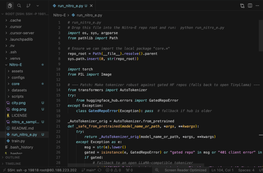Show additional views chevron in activity bar
Viewport: 263px width, 173px height.
(x=38, y=6)
